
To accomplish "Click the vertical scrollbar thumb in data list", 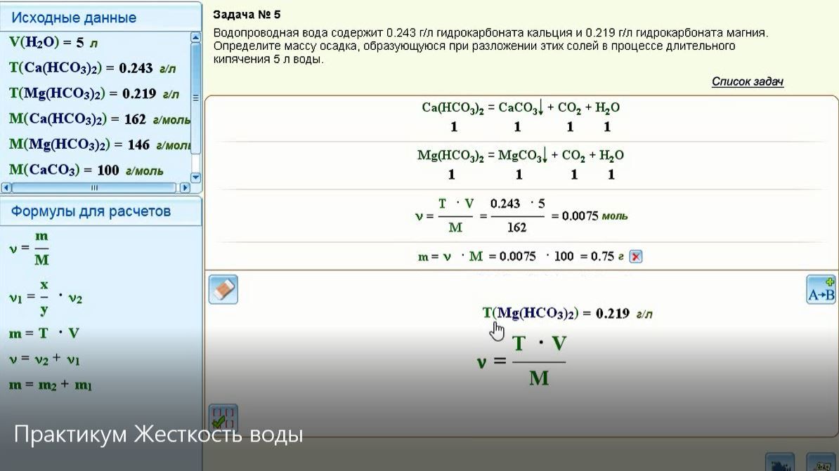I will tap(195, 98).
